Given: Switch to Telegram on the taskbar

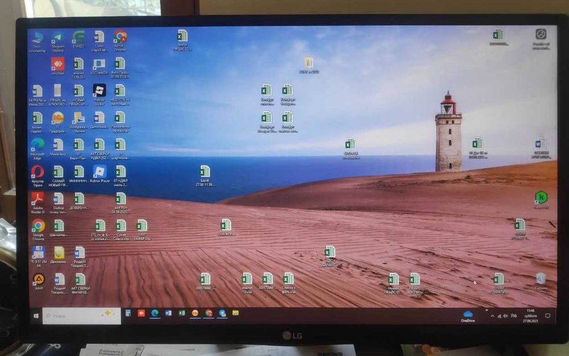Looking at the screenshot, I should pyautogui.click(x=222, y=313).
